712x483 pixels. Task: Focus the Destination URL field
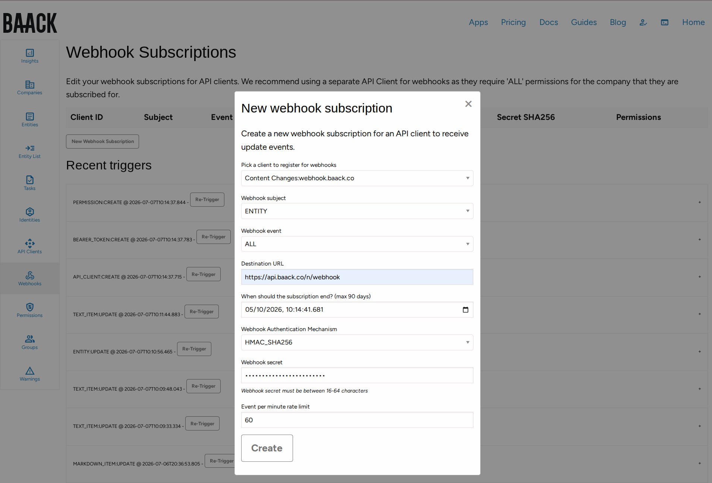coord(357,277)
